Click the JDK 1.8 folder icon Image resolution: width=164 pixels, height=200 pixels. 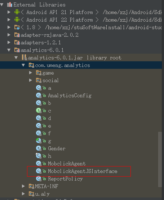(17, 27)
